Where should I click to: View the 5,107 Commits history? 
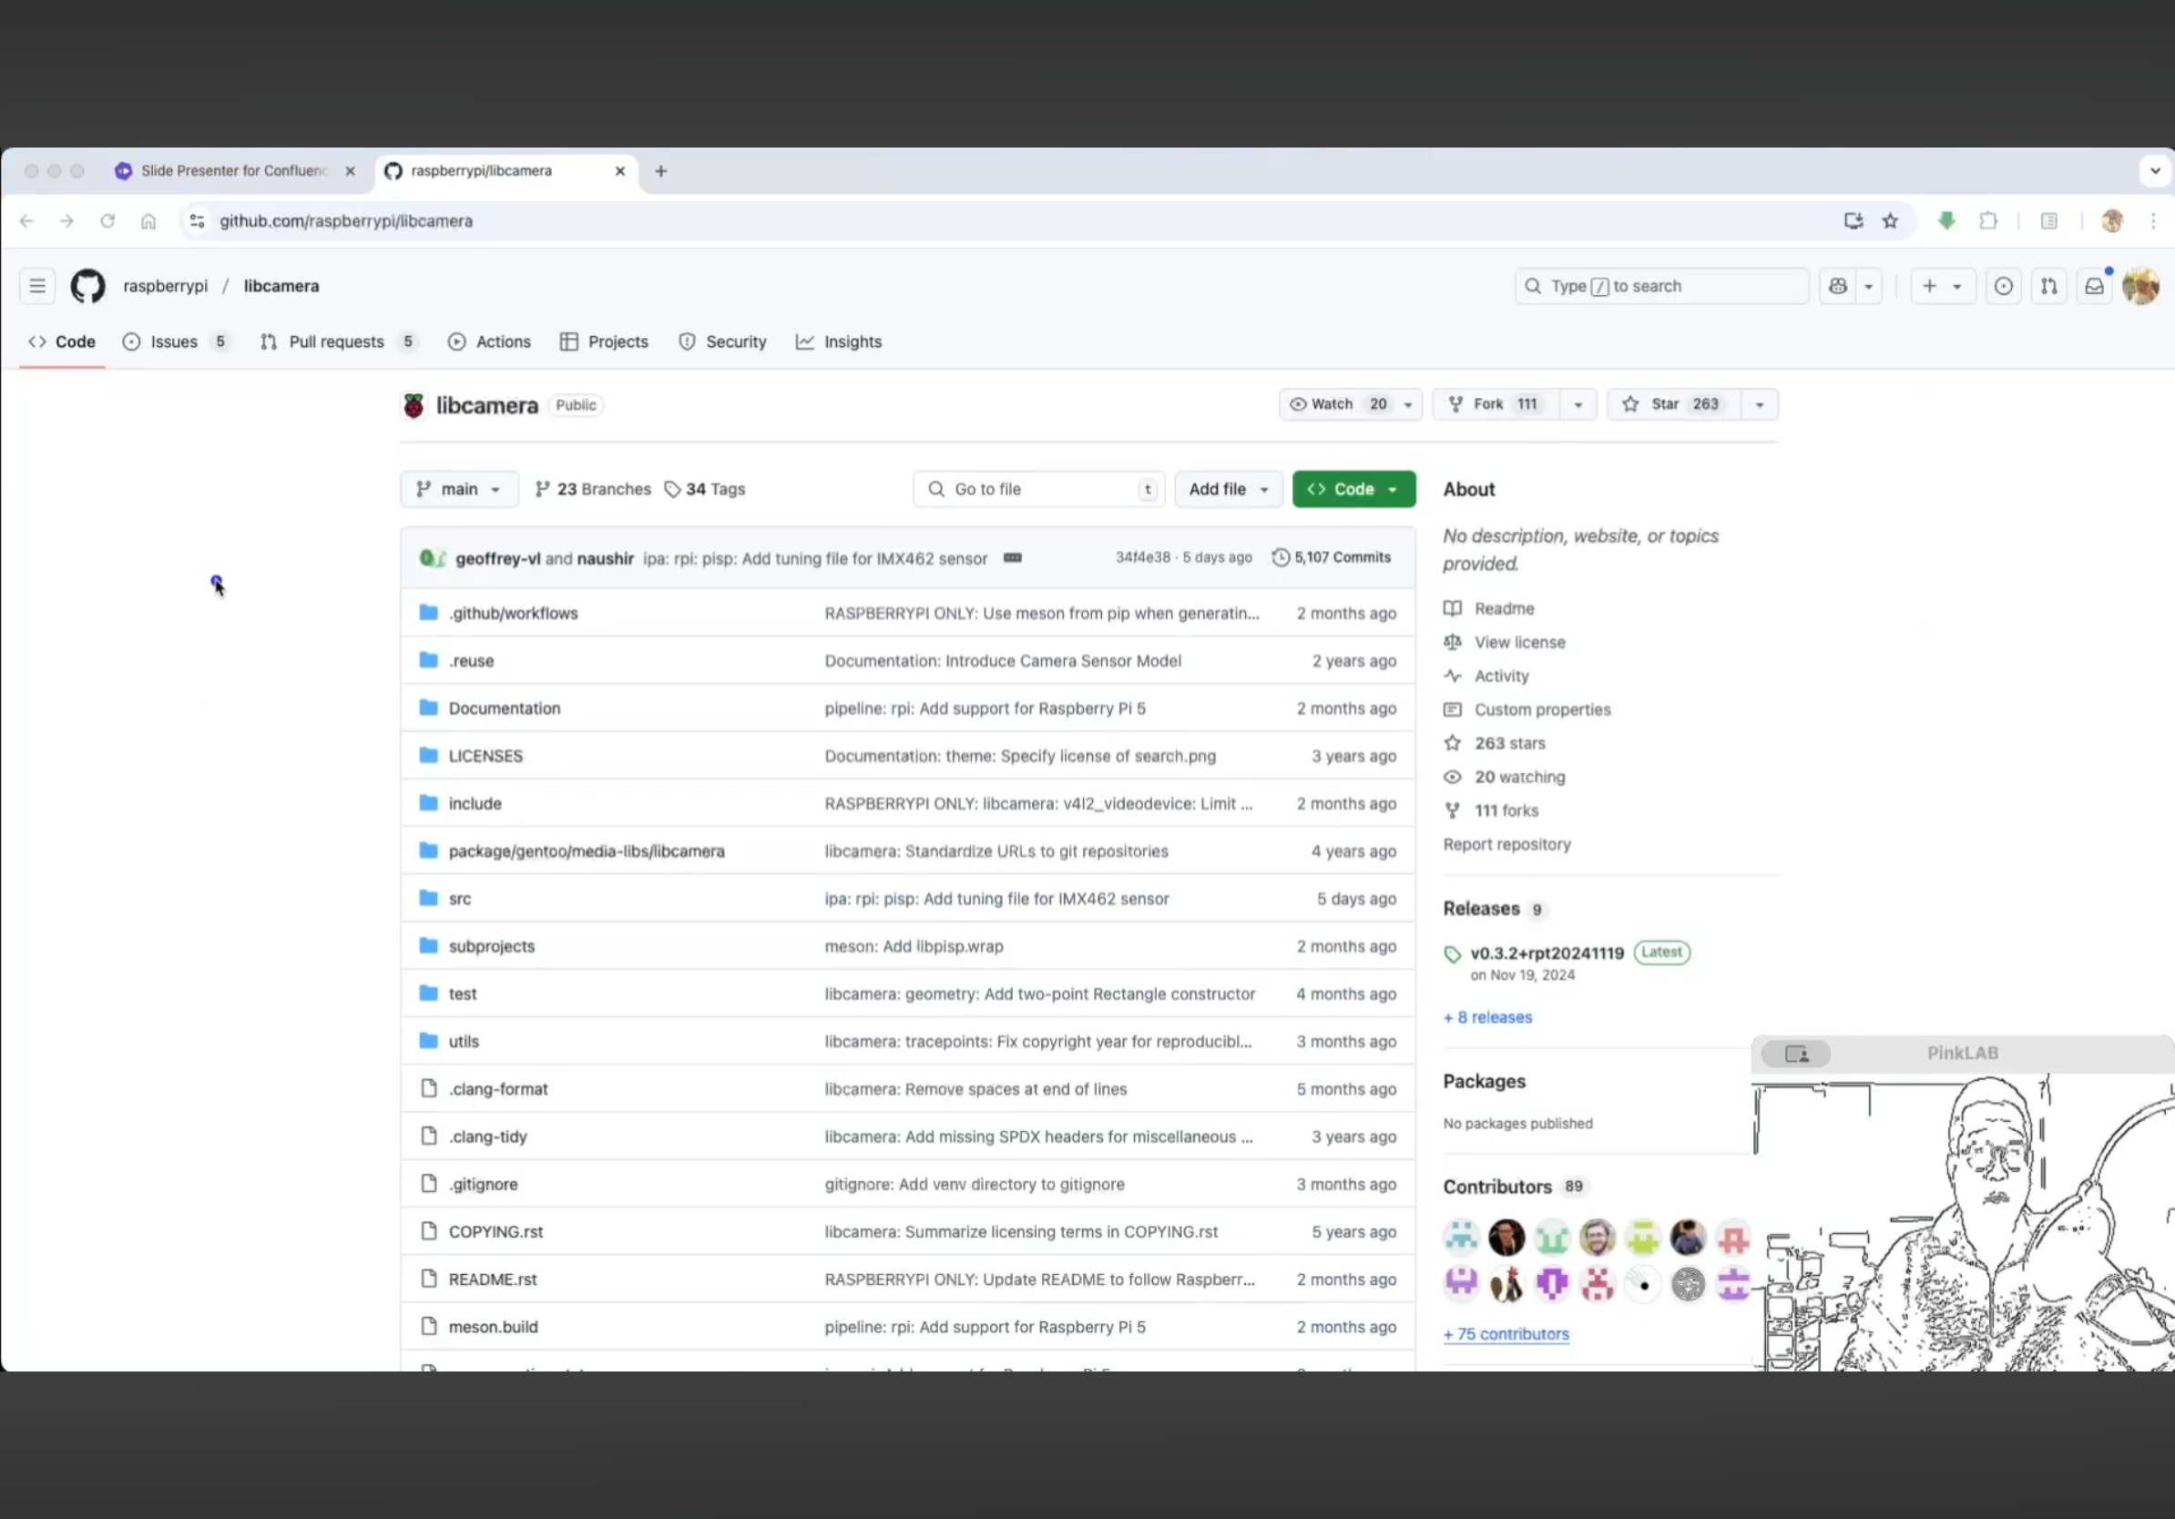[1332, 558]
